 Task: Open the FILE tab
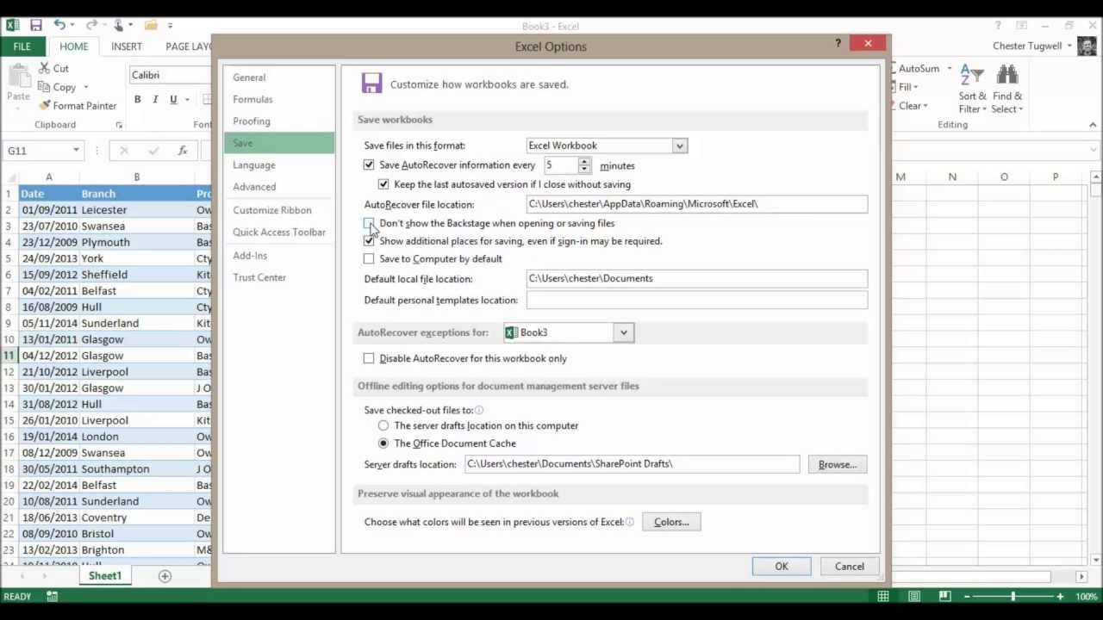coord(22,46)
